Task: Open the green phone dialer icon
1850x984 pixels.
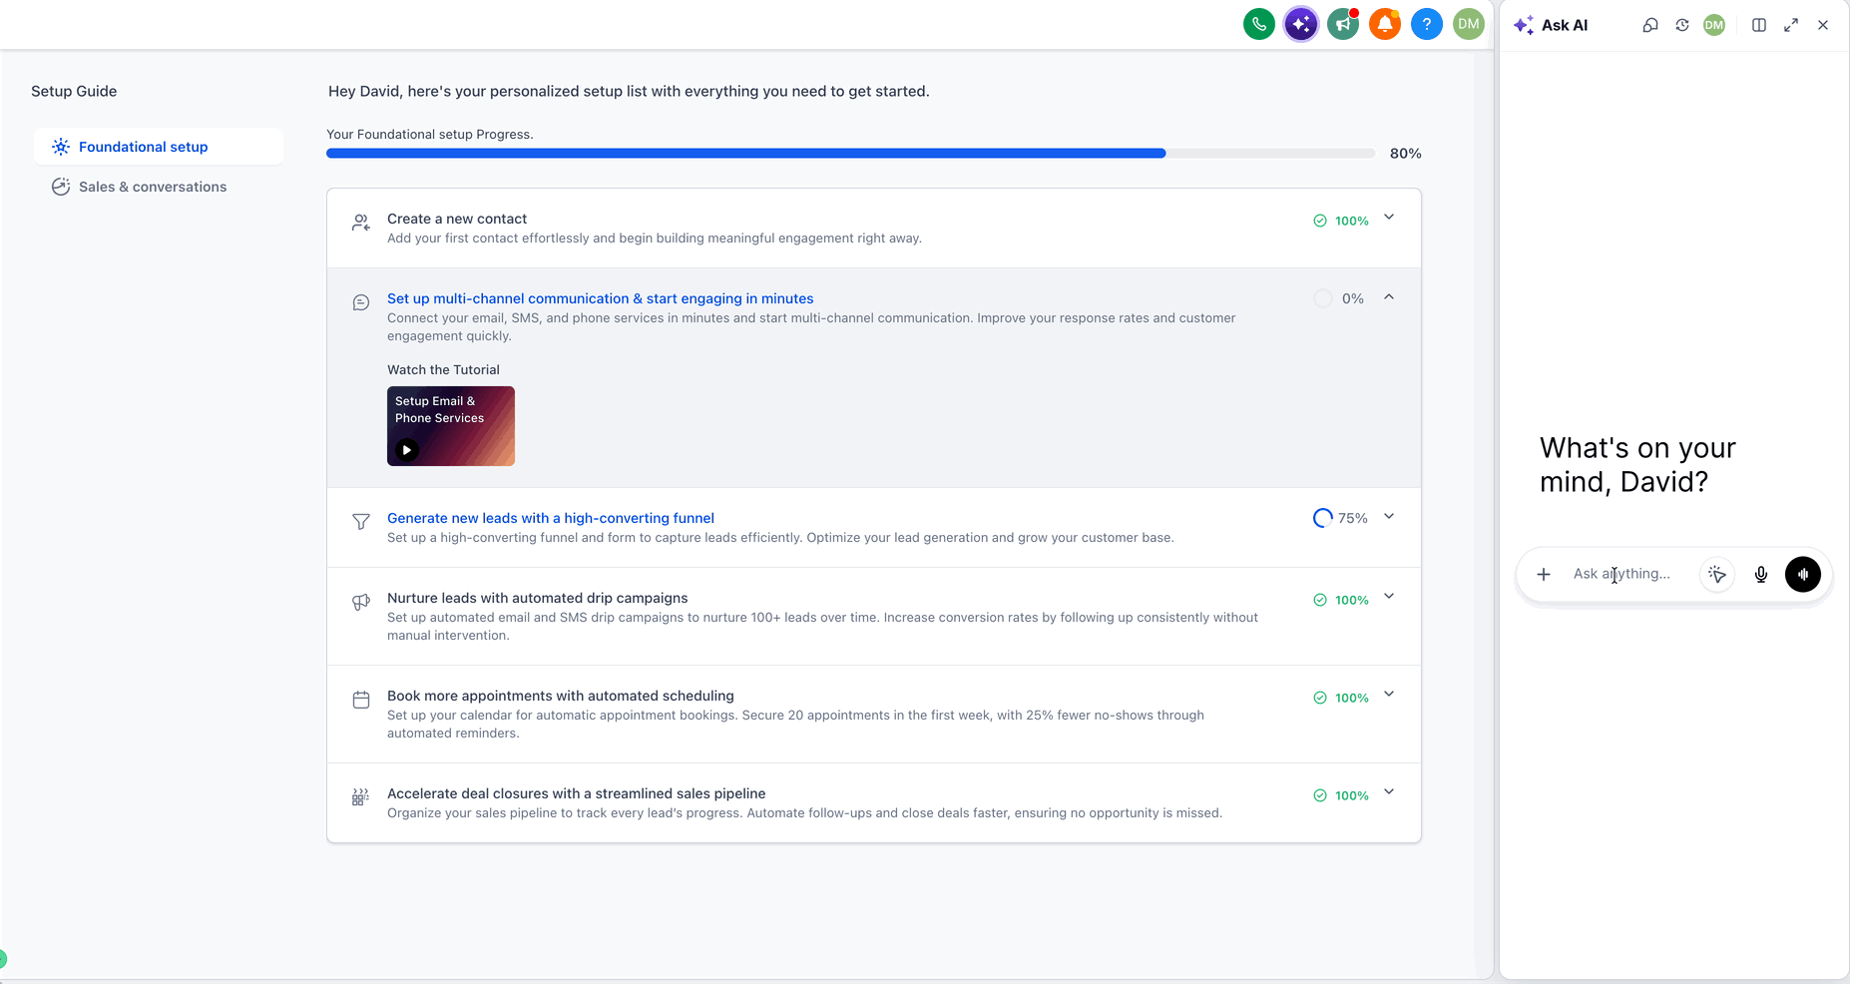Action: pos(1258,24)
